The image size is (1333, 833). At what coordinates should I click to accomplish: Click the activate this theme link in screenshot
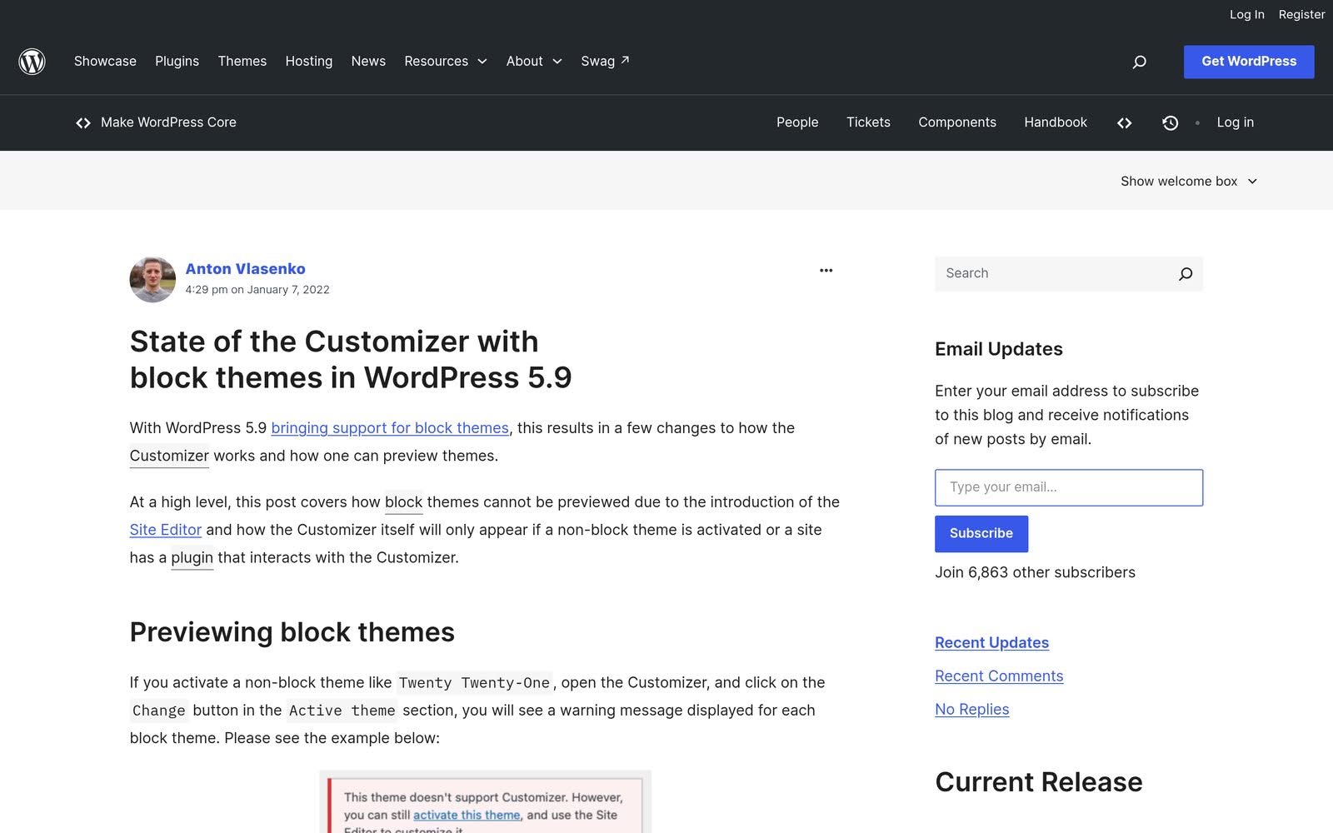[x=467, y=816]
